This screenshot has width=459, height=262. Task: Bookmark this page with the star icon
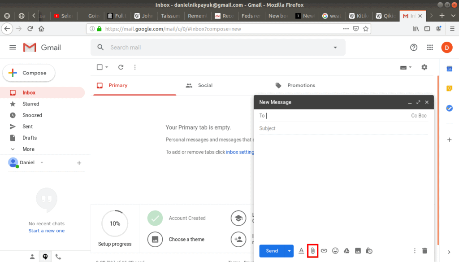click(366, 29)
